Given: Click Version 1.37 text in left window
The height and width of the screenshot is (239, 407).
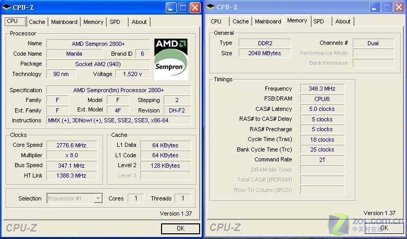Looking at the screenshot, I should click(176, 213).
